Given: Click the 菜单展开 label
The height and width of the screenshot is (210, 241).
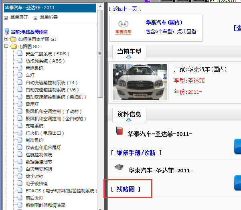Looking at the screenshot, I should (x=19, y=17).
